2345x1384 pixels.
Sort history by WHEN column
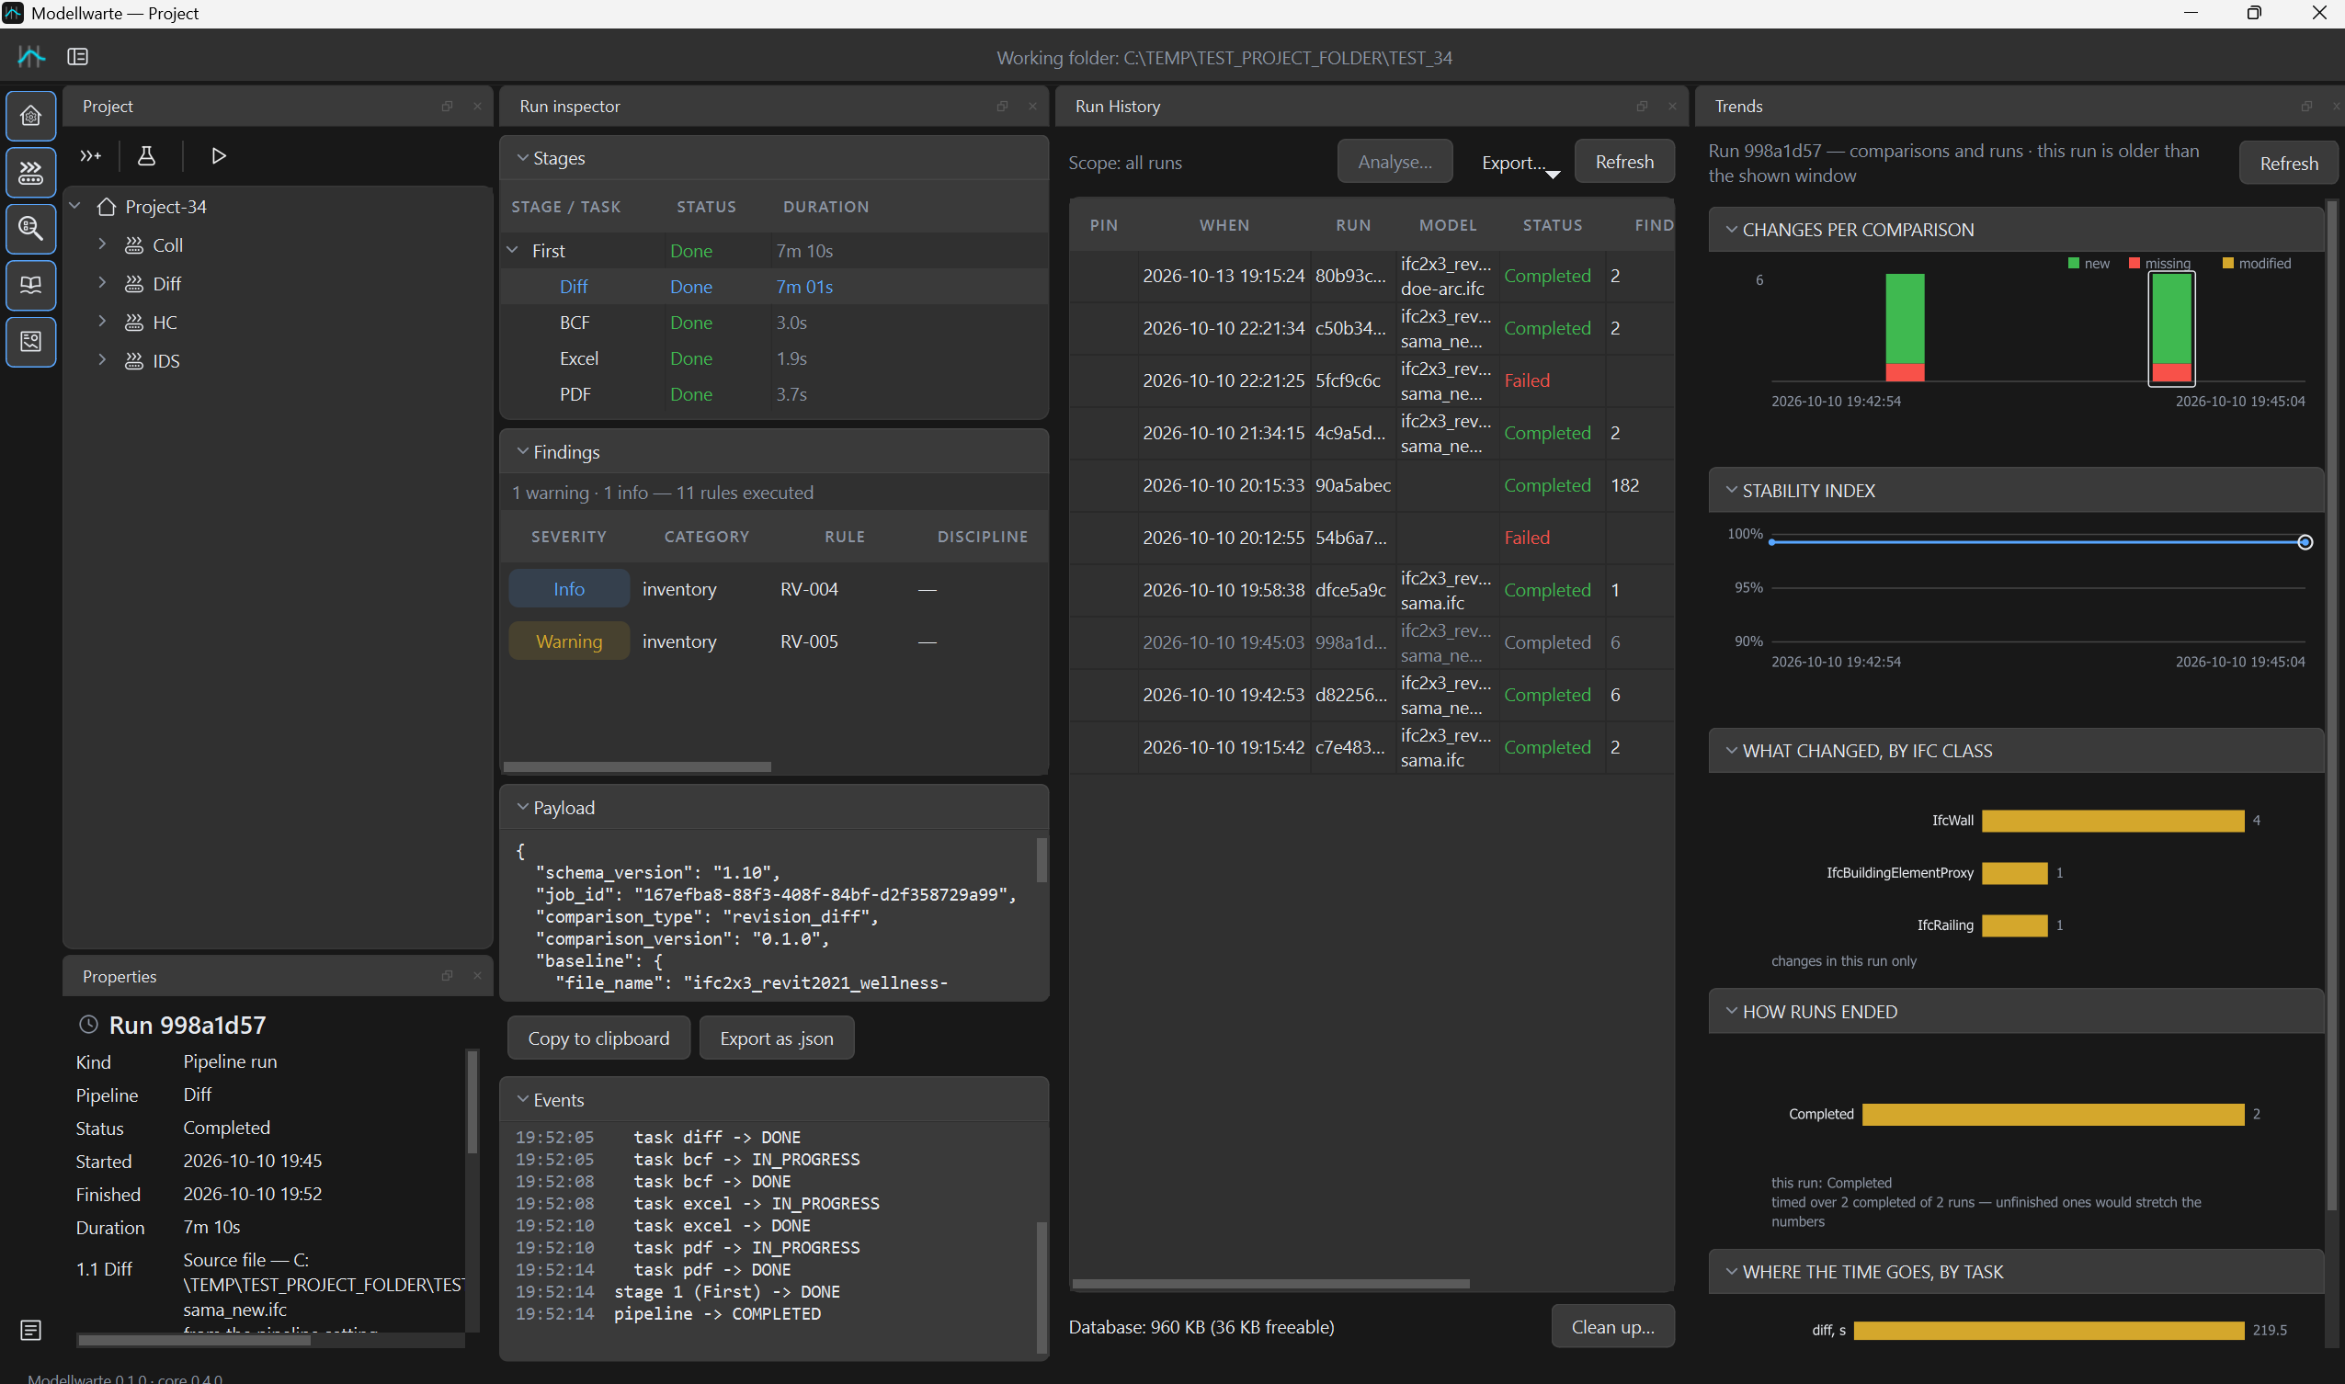point(1224,225)
